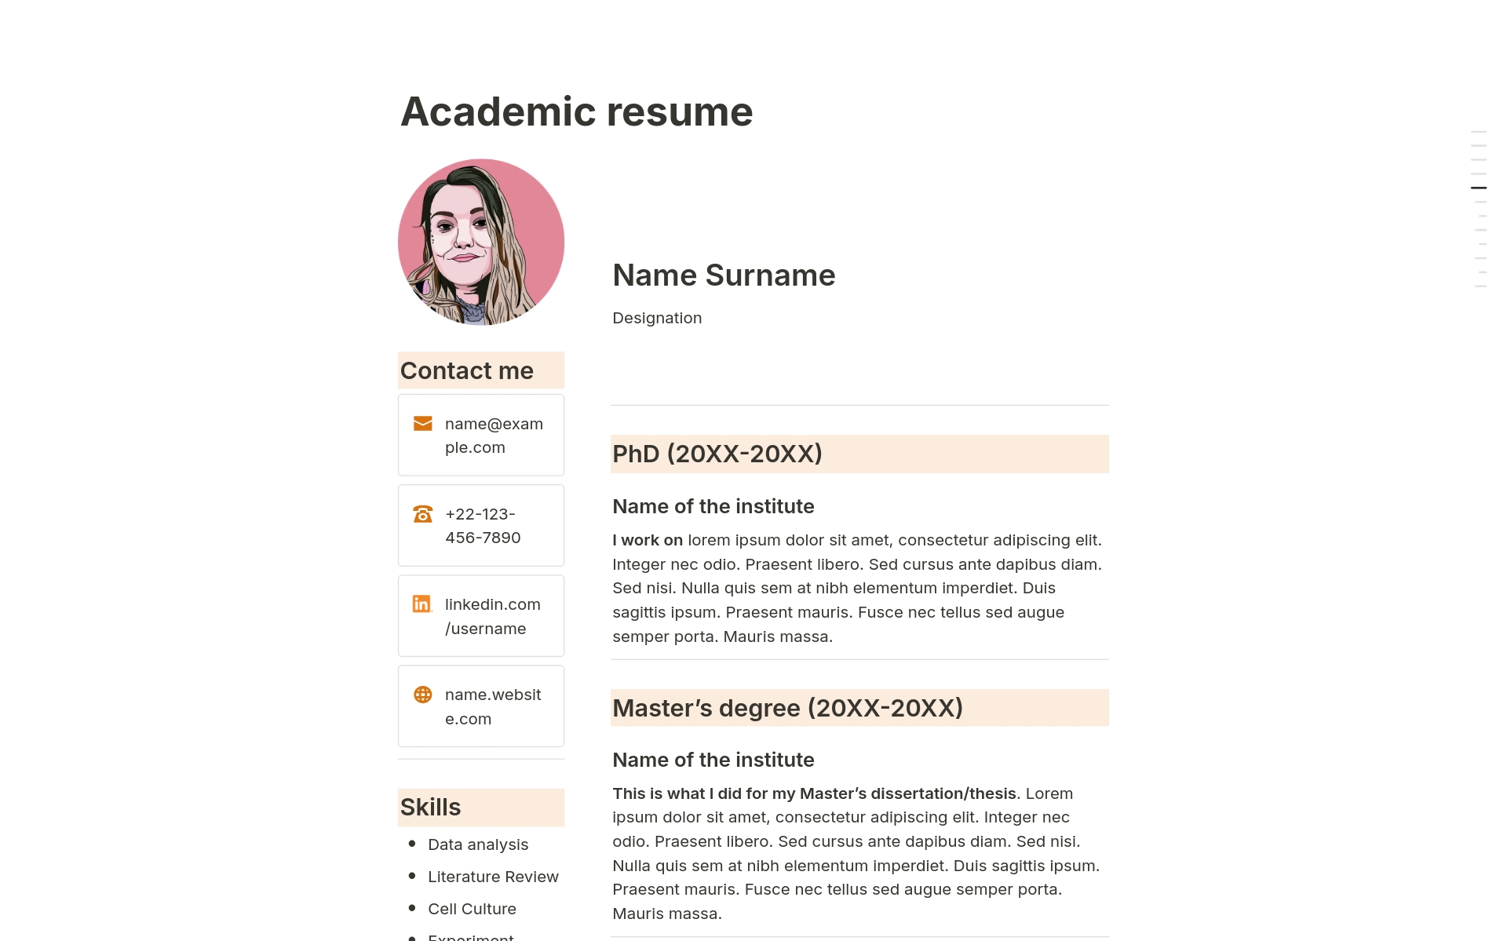This screenshot has height=941, width=1507.
Task: Open the circular profile portrait image
Action: click(x=480, y=242)
